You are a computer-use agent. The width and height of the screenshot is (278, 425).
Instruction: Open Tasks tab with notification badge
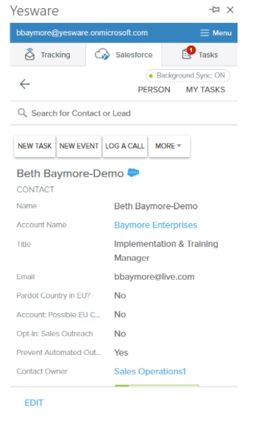click(x=200, y=55)
